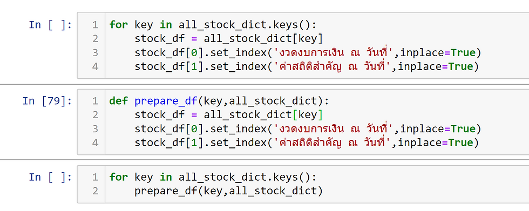Click the 'In [79]:' cell prompt
Image resolution: width=529 pixels, height=211 pixels.
pyautogui.click(x=48, y=101)
